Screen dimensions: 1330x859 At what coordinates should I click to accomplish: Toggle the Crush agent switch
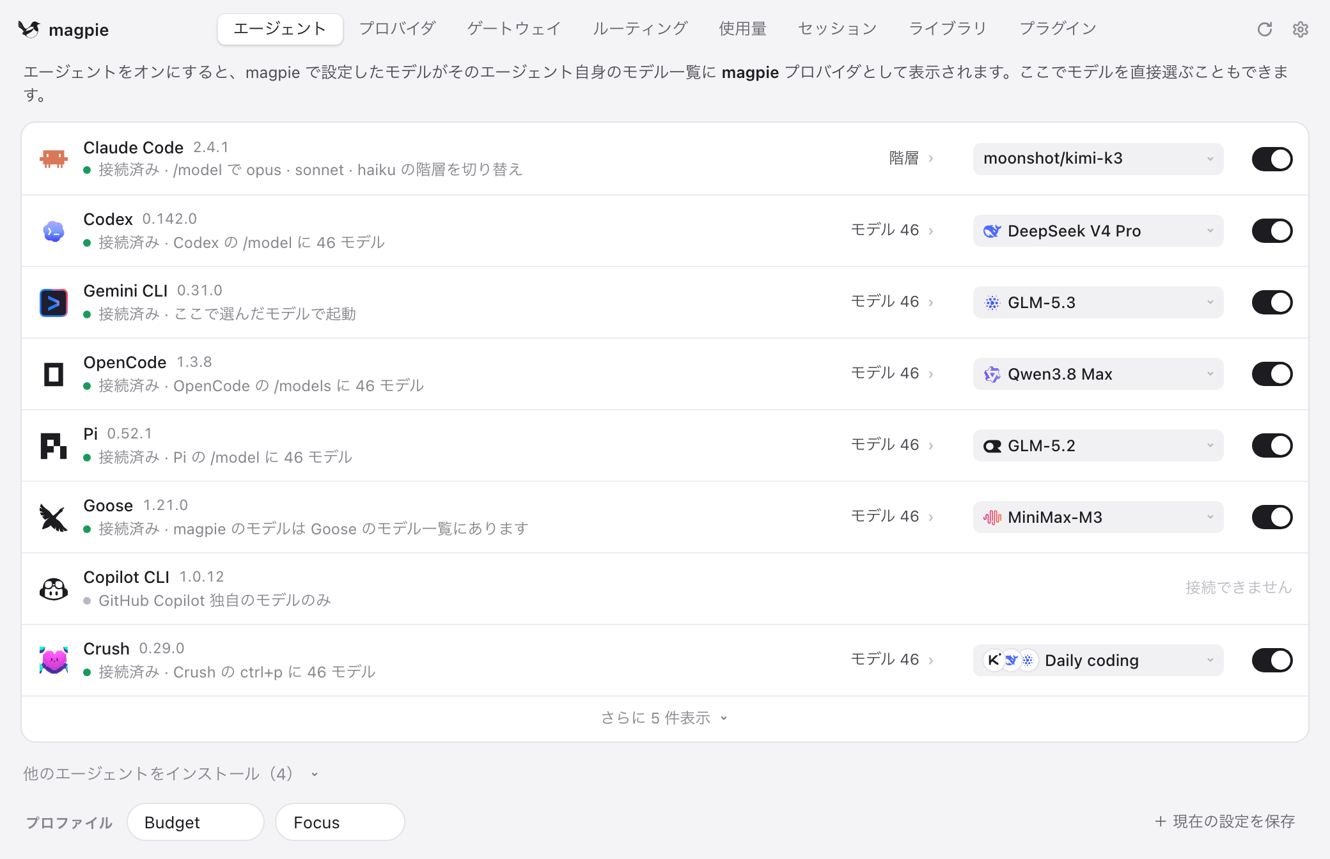pyautogui.click(x=1272, y=660)
